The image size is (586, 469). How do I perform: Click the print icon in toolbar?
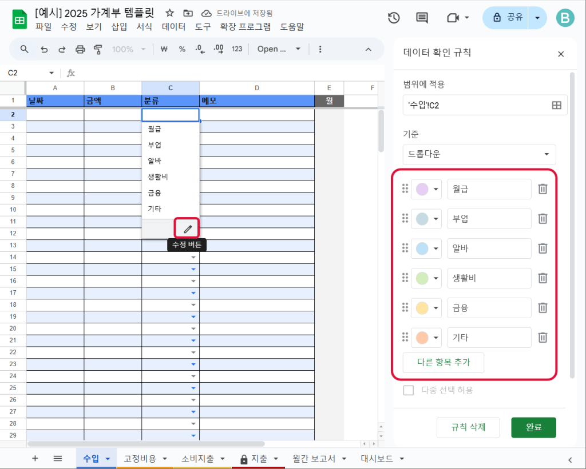[80, 49]
